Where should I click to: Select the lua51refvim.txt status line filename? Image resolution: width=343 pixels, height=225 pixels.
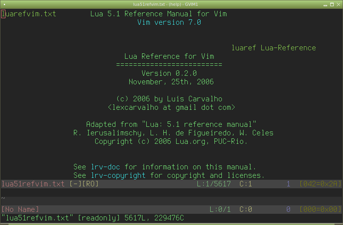coord(33,184)
